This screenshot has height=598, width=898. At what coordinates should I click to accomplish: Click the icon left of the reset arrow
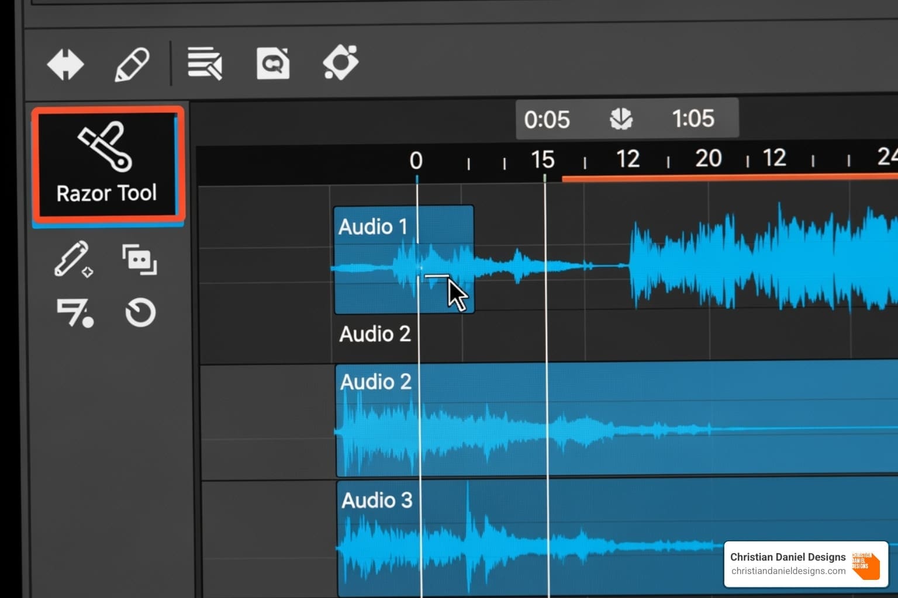click(74, 313)
